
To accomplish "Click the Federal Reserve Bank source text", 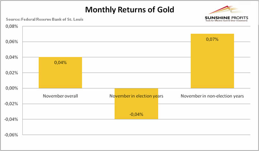I will click(x=45, y=19).
